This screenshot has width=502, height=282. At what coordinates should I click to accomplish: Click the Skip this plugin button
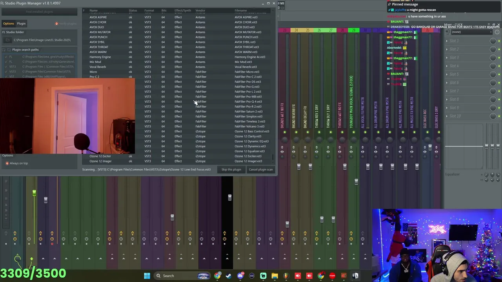pos(231,170)
